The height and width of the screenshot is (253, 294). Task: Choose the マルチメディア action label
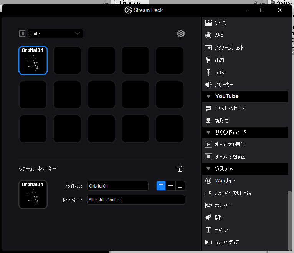point(227,242)
